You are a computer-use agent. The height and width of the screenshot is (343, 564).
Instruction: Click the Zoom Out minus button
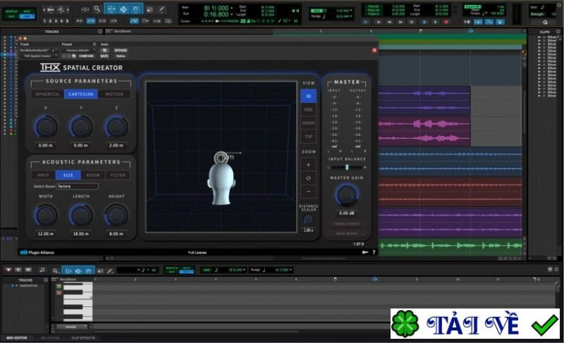point(308,192)
